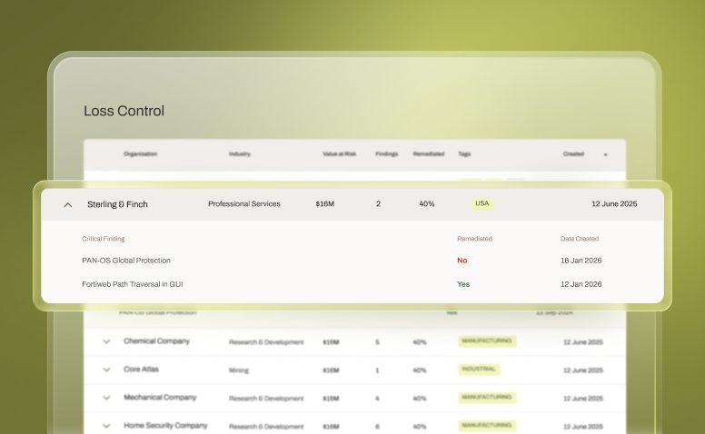Image resolution: width=705 pixels, height=434 pixels.
Task: Expand the Mechanical Company row chevron
Action: pyautogui.click(x=106, y=398)
